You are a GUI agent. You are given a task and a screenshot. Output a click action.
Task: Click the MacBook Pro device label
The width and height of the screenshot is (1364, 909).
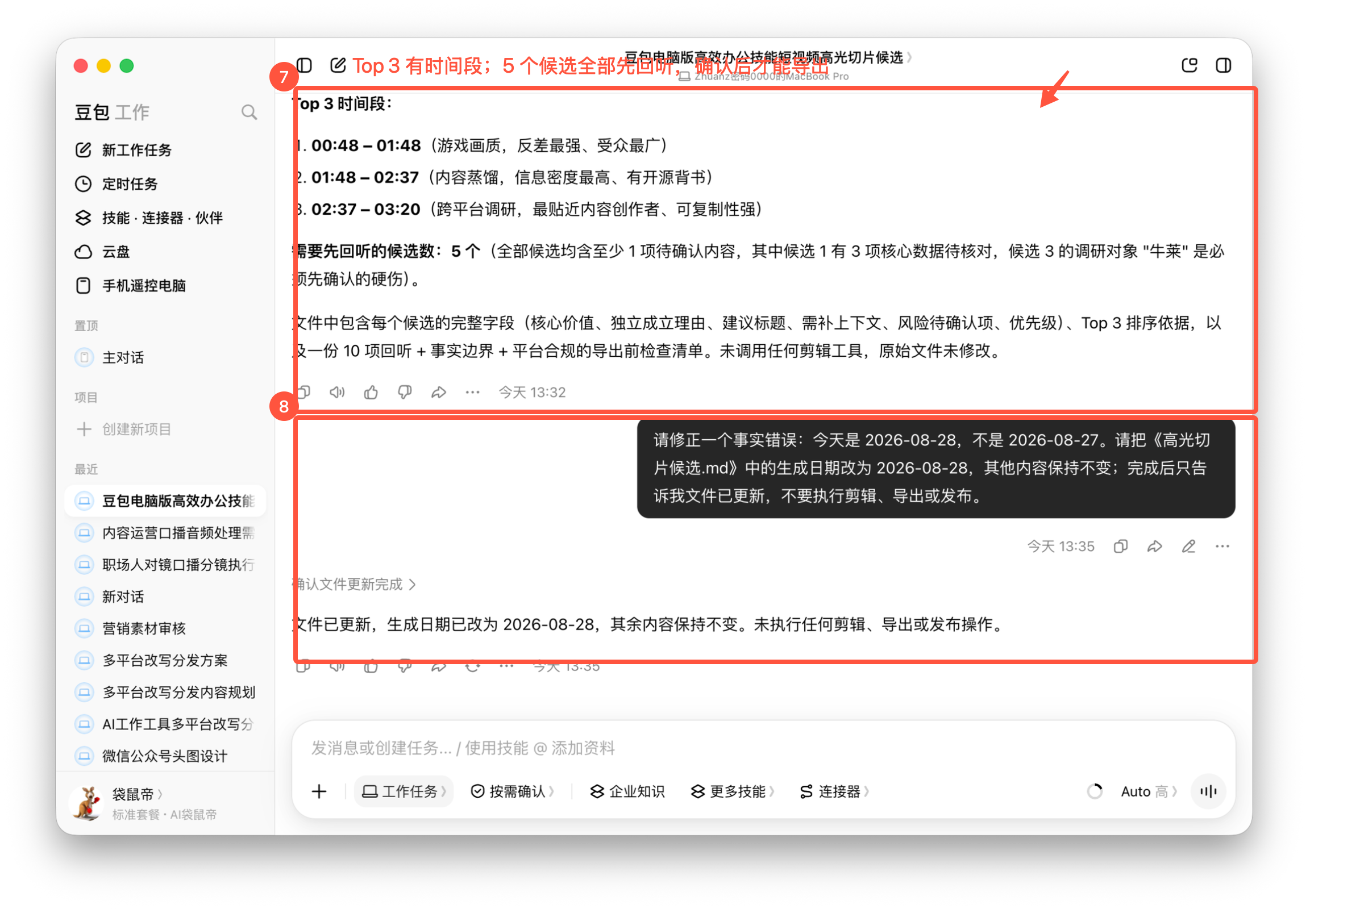[x=764, y=77]
